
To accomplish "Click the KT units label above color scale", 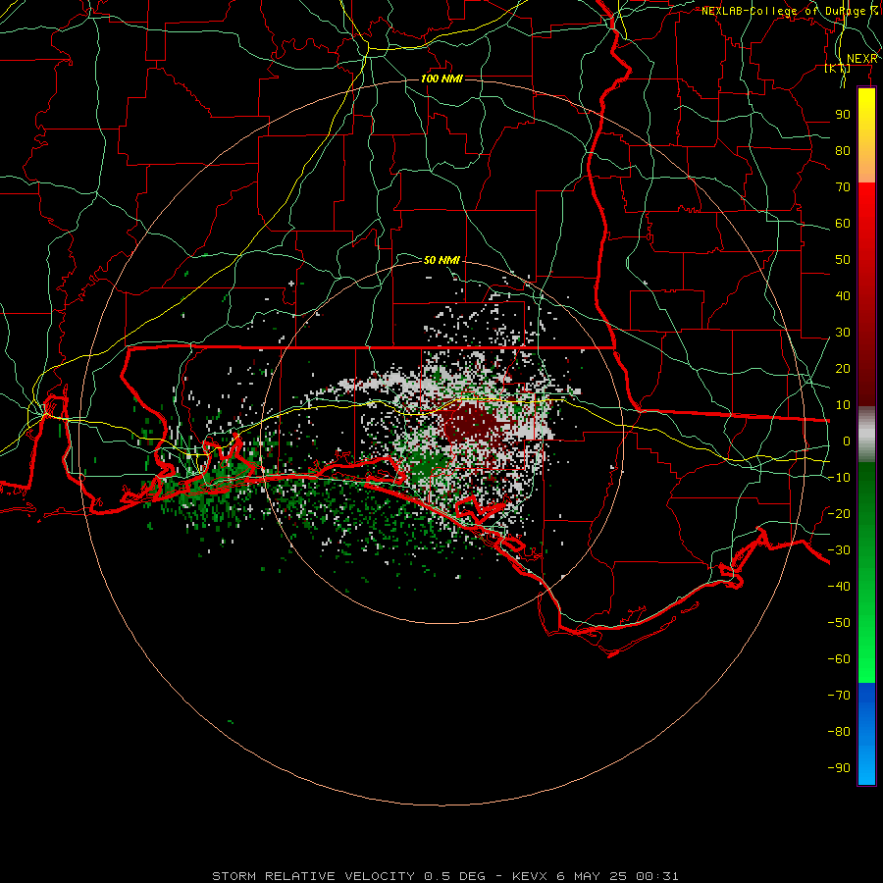I will coord(838,68).
